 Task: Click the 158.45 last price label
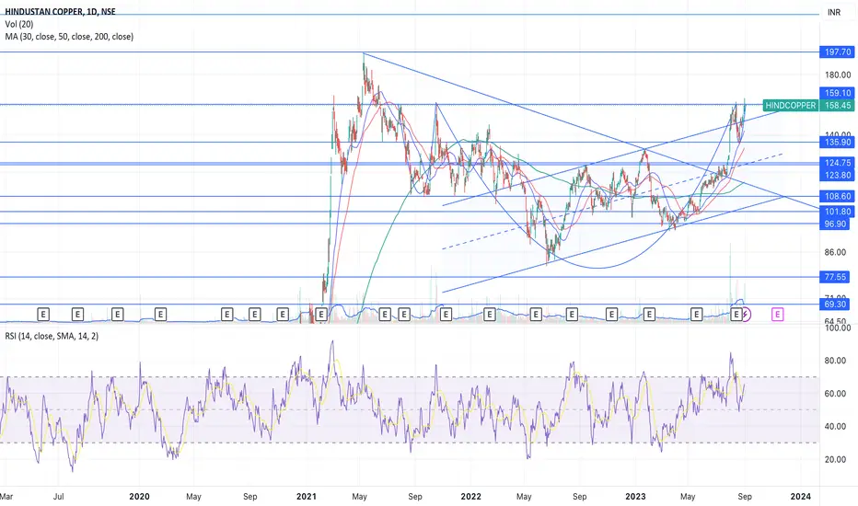(x=837, y=105)
